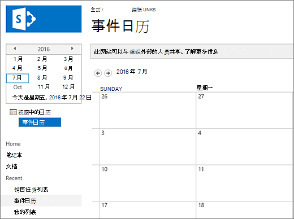Click the 2016 年 7月 calendar title
The height and width of the screenshot is (219, 294).
click(132, 72)
